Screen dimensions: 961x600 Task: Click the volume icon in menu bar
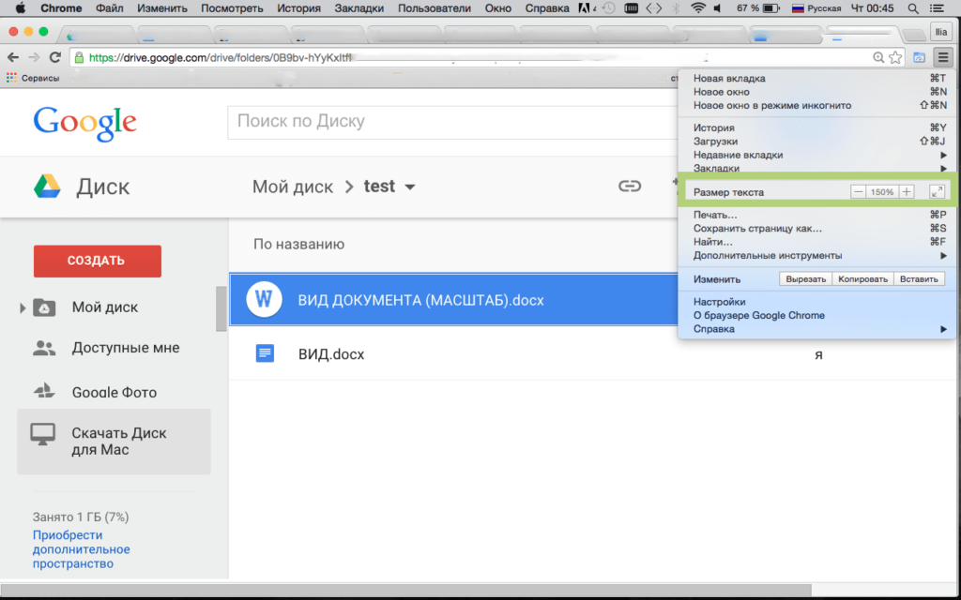pyautogui.click(x=718, y=8)
